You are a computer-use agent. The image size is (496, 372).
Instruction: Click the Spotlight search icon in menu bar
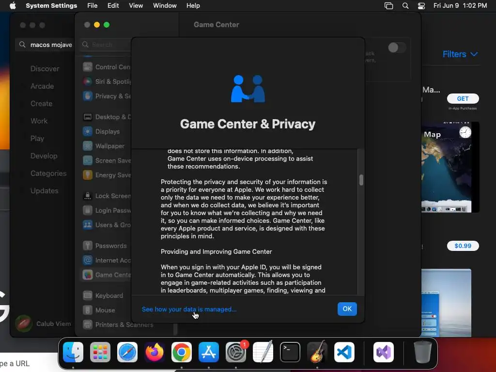click(x=405, y=6)
